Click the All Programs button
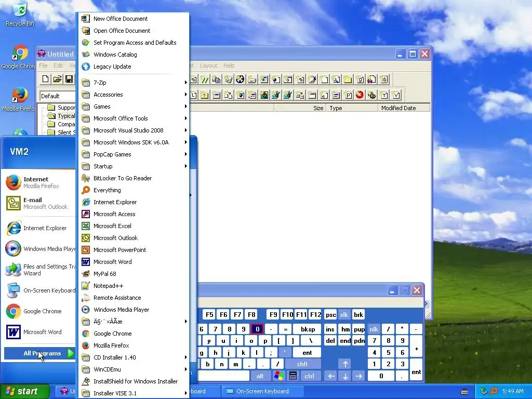The height and width of the screenshot is (399, 532). click(x=39, y=353)
